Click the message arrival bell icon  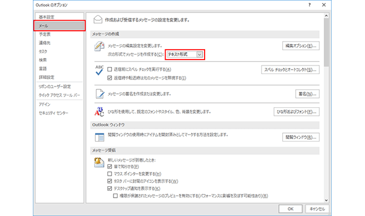coord(99,162)
